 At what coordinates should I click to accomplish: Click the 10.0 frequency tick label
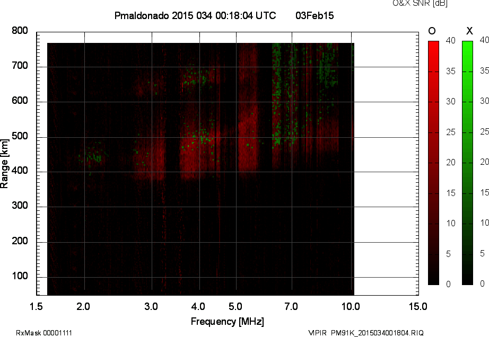tap(351, 306)
